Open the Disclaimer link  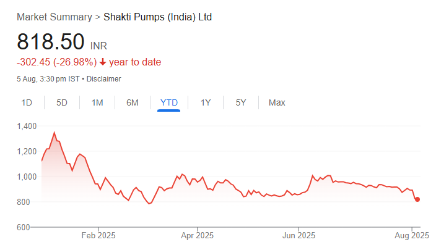click(104, 79)
